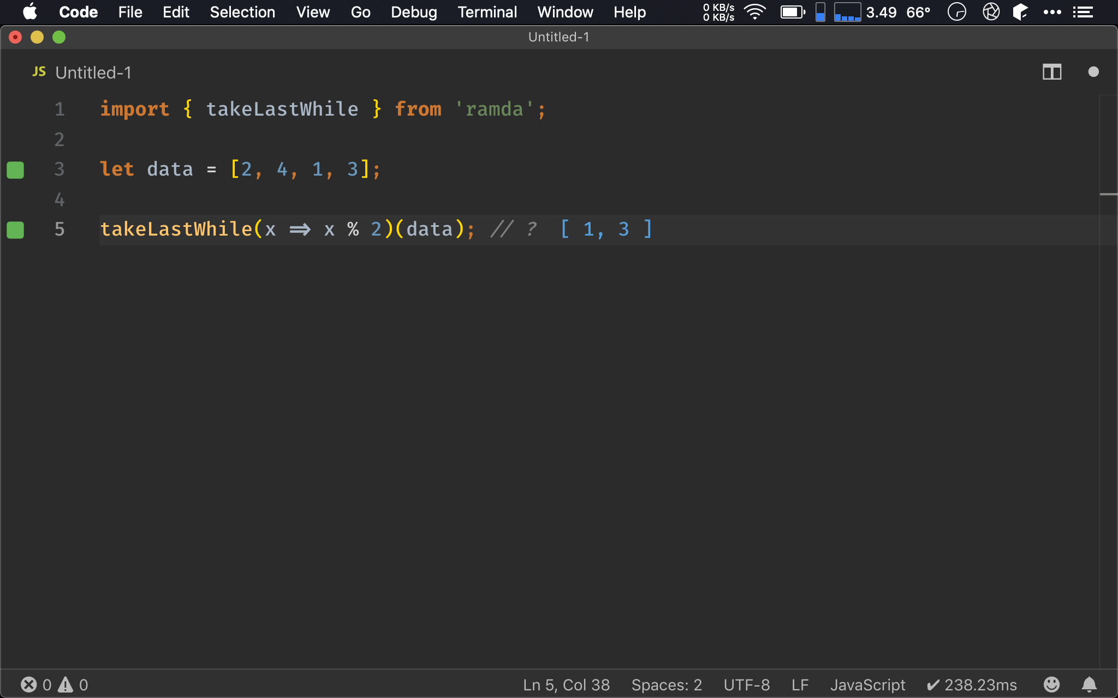This screenshot has width=1118, height=698.
Task: Enable the line 5 breakpoint toggle
Action: coord(15,229)
